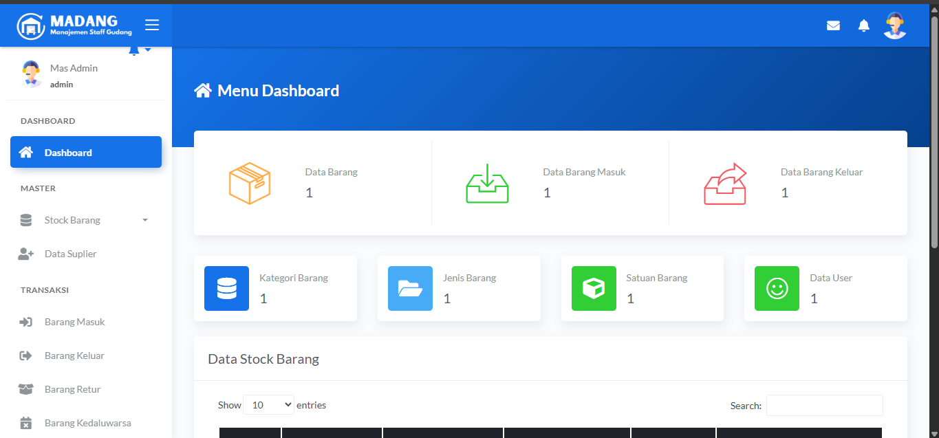Viewport: 939px width, 438px height.
Task: Click the Jenis Barang folder icon
Action: pos(410,288)
